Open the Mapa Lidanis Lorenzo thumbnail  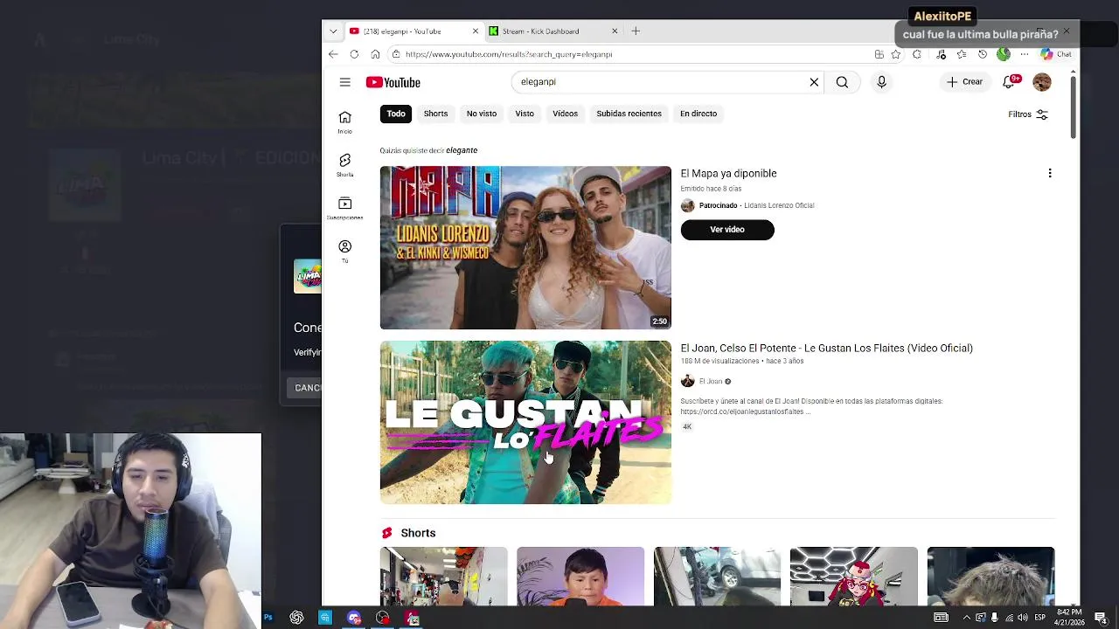click(525, 247)
